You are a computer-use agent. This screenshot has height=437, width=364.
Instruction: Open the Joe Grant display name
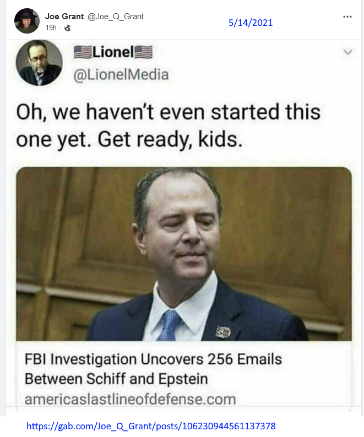[64, 17]
